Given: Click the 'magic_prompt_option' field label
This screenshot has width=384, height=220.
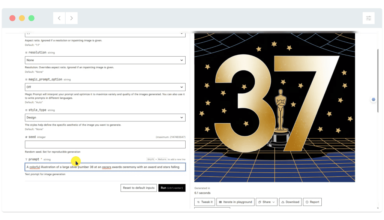Looking at the screenshot, I should 45,79.
